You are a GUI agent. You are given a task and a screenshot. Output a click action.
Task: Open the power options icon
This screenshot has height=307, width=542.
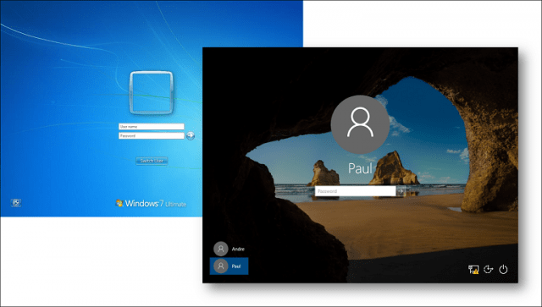click(x=503, y=269)
